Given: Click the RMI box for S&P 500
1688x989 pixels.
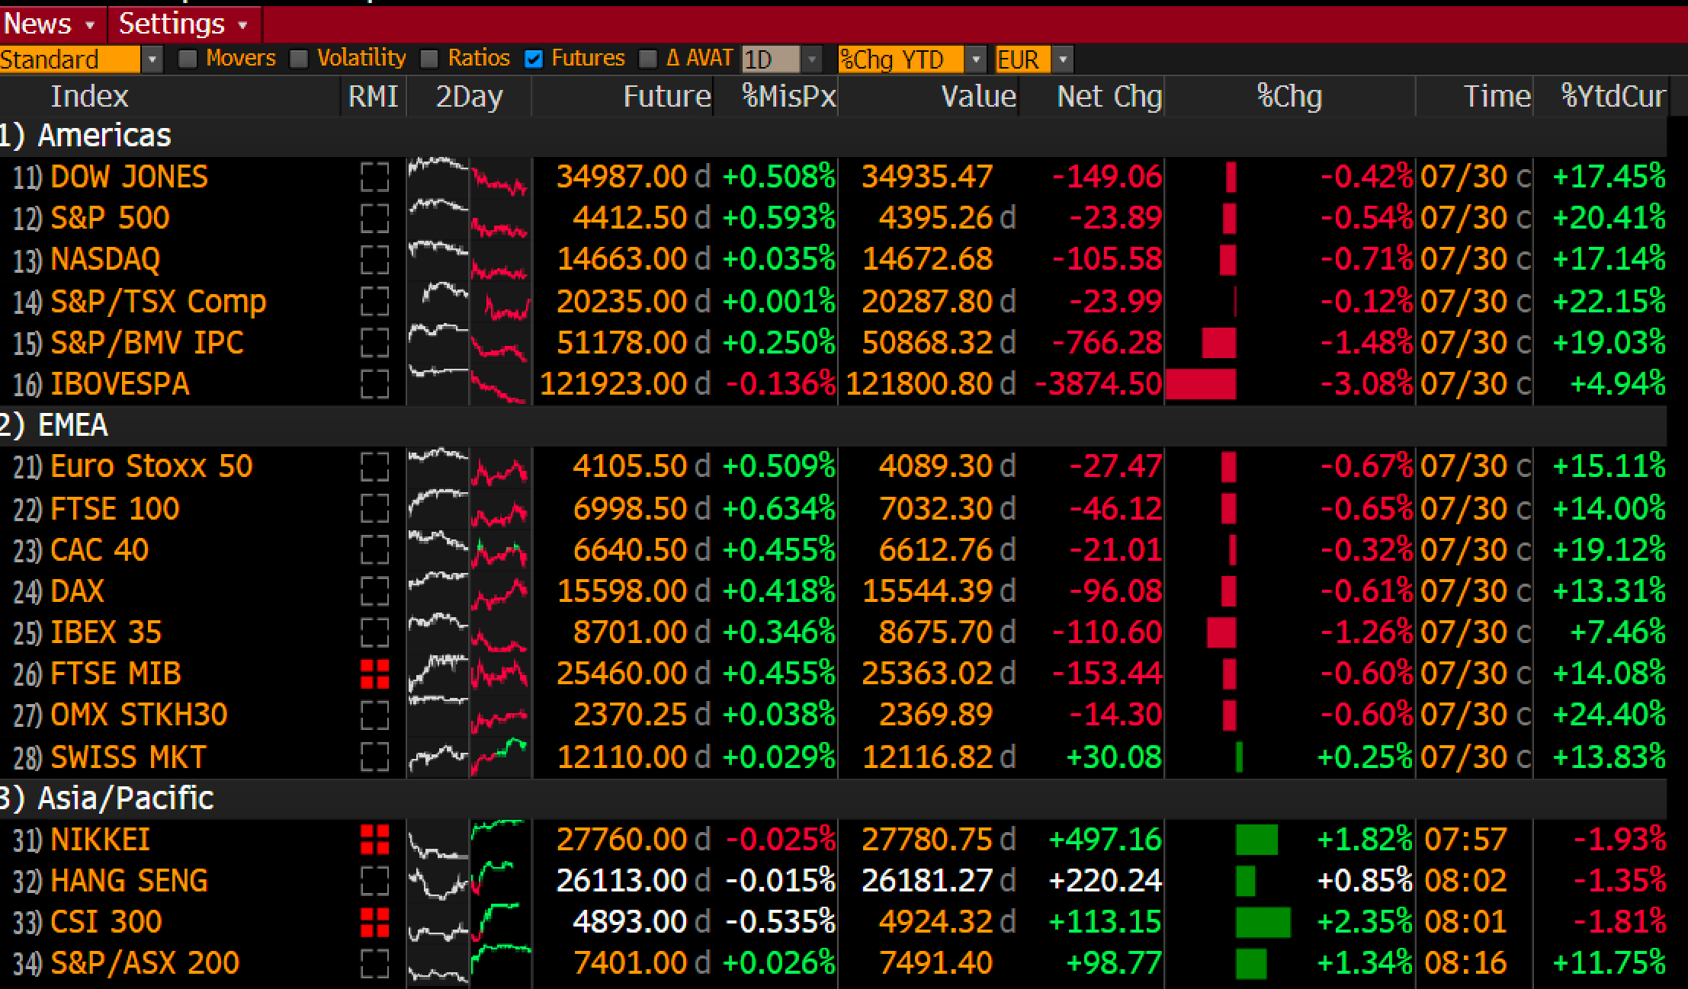Looking at the screenshot, I should pyautogui.click(x=374, y=218).
